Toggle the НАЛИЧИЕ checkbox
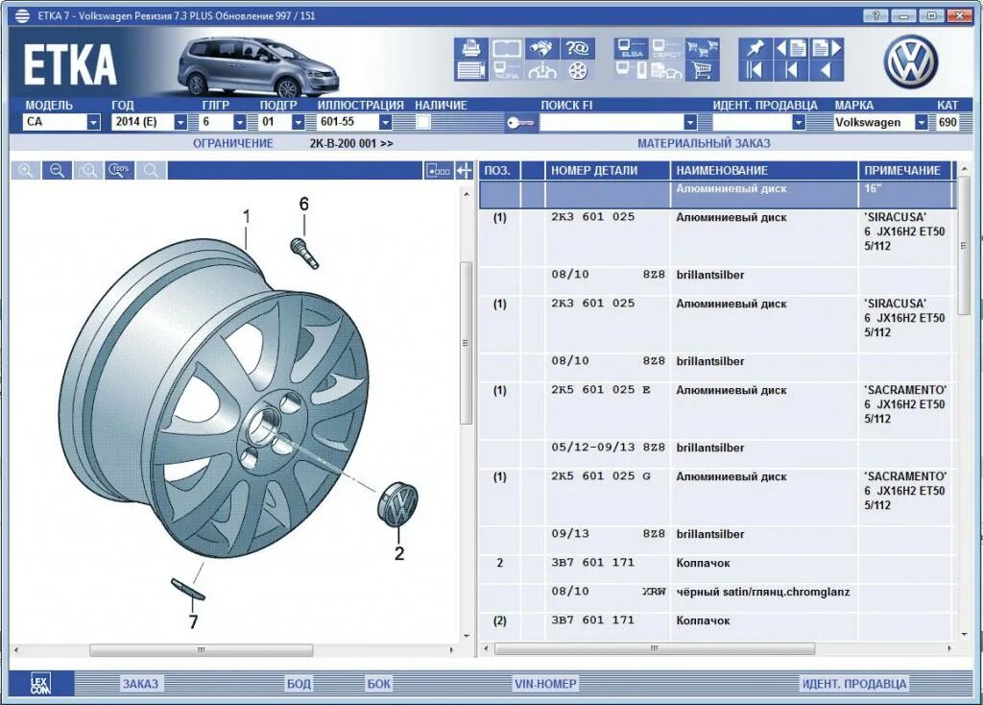Viewport: 983px width, 705px height. pos(423,122)
